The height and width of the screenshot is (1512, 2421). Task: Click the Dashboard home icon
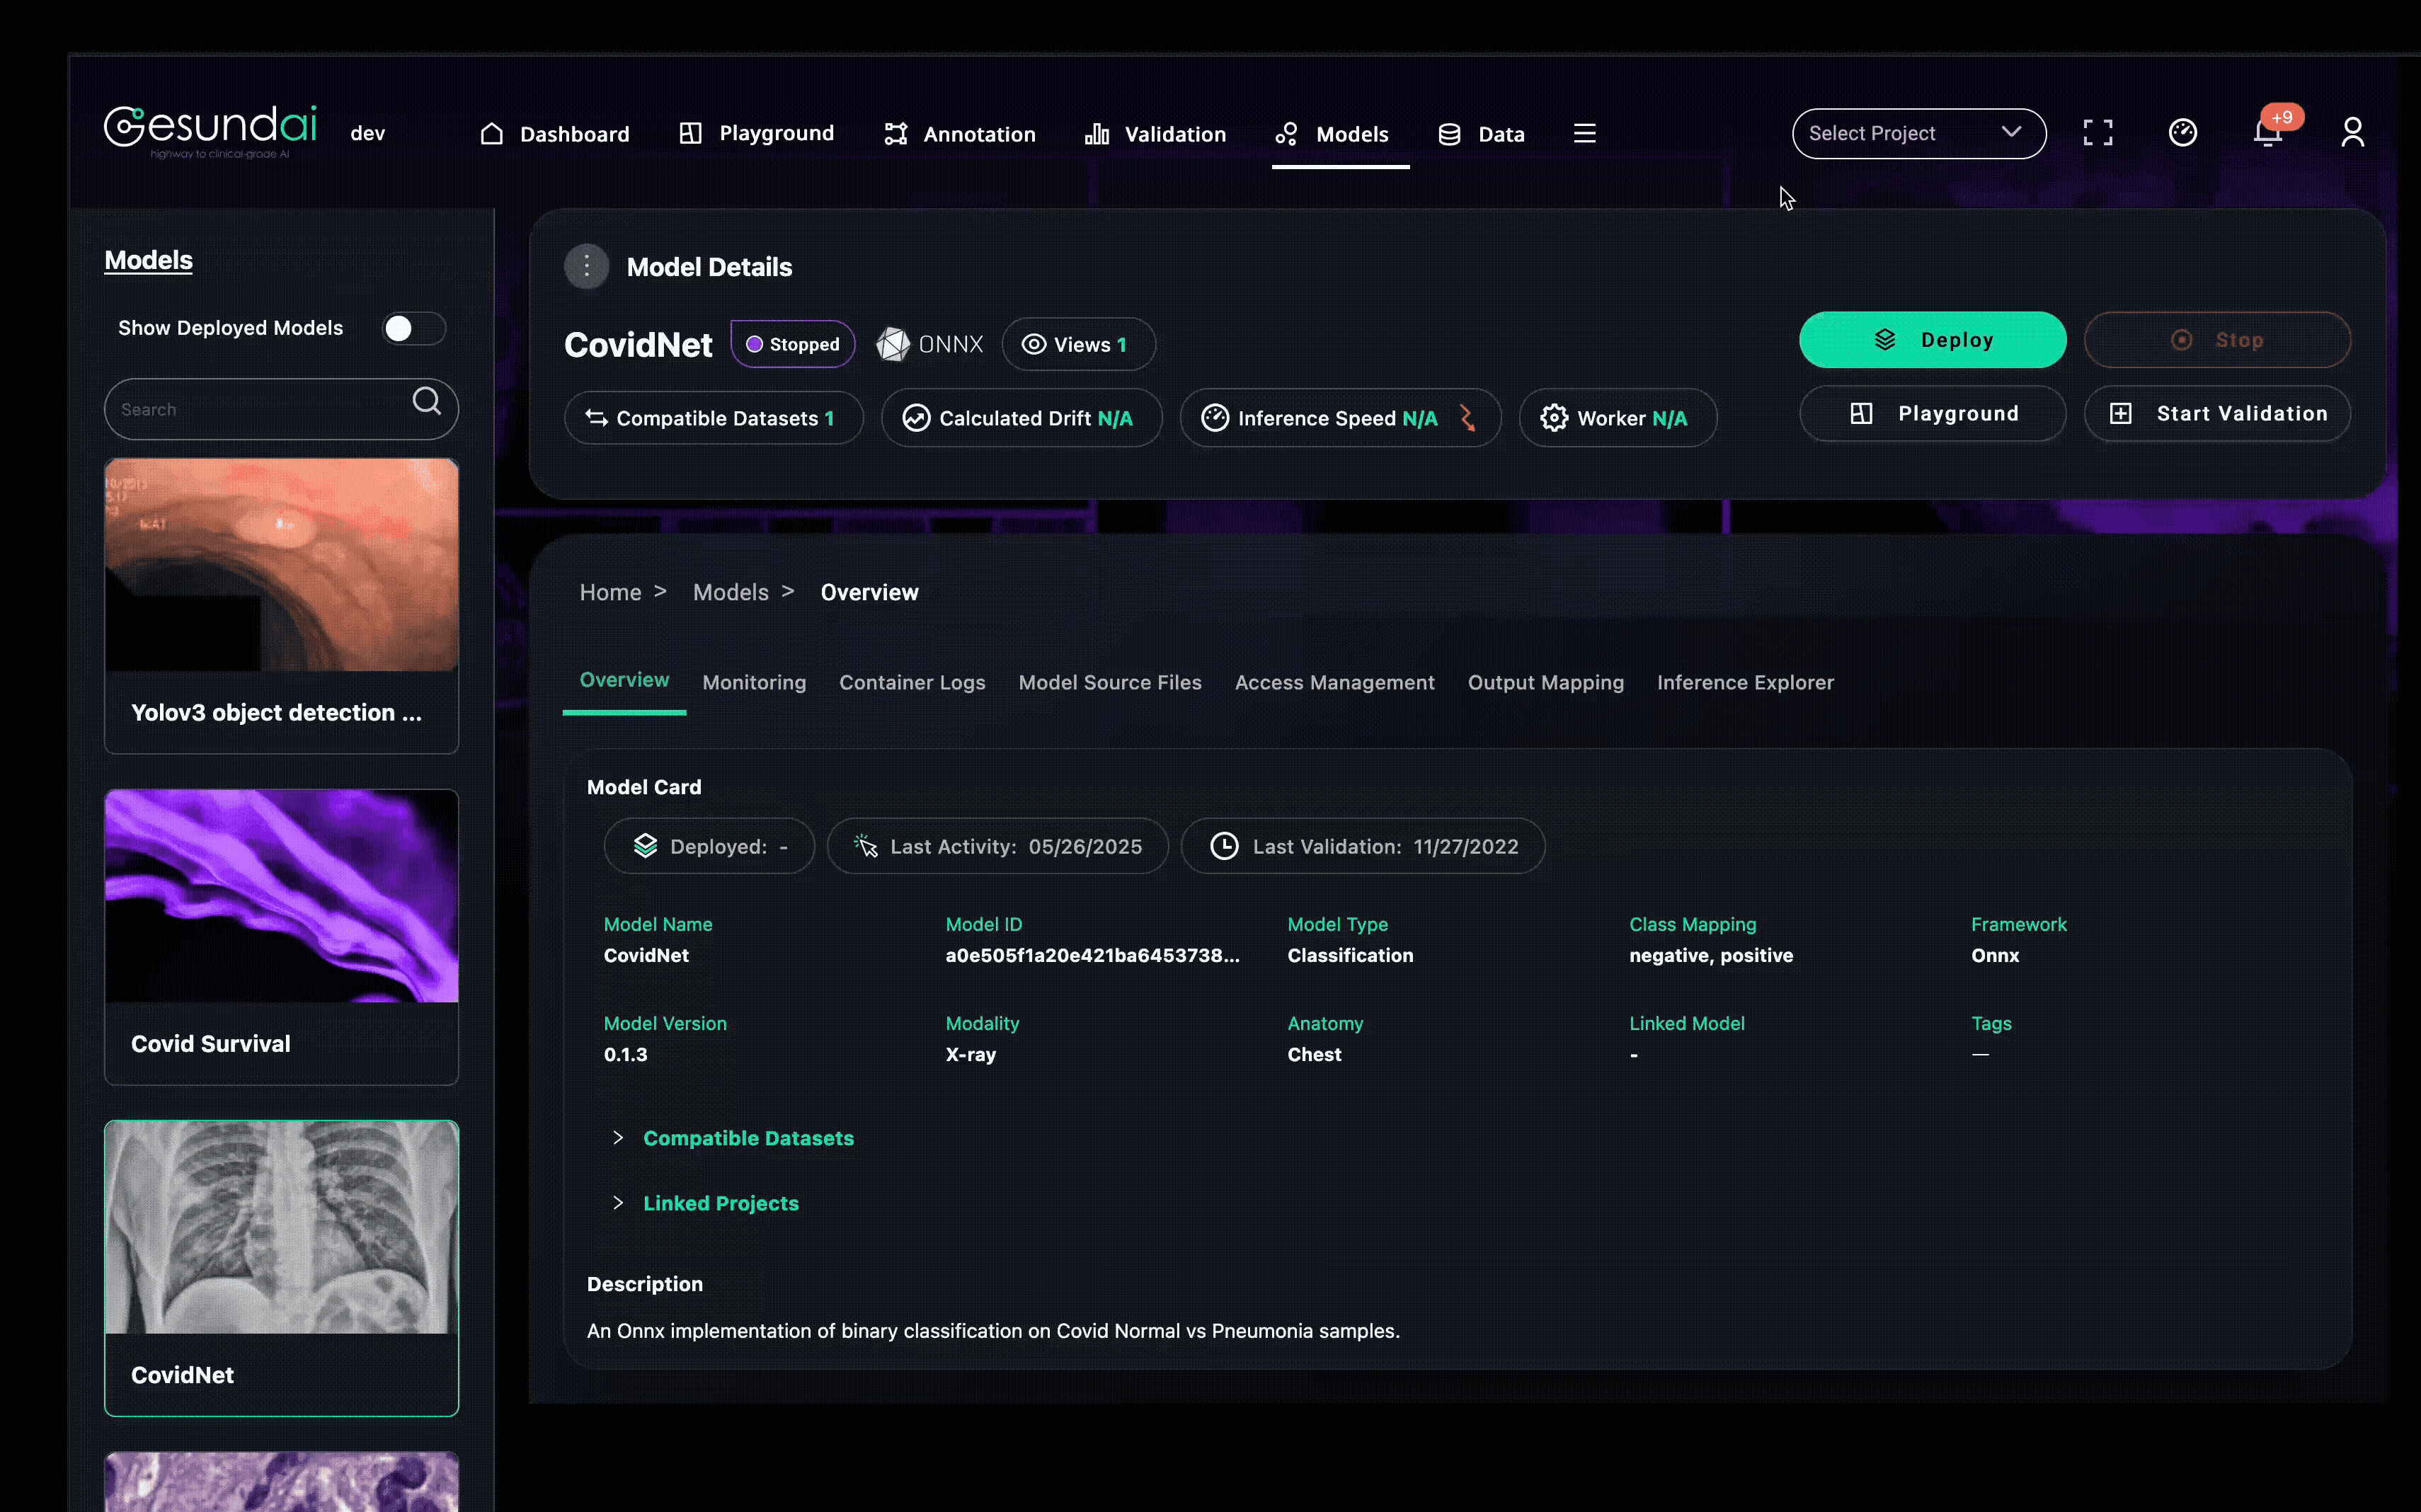click(x=491, y=133)
